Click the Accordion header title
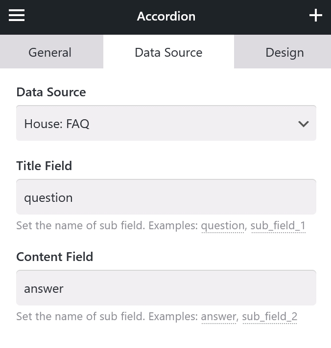The image size is (331, 348). tap(166, 16)
